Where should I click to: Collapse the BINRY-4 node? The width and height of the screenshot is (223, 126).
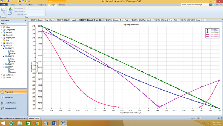(4, 67)
